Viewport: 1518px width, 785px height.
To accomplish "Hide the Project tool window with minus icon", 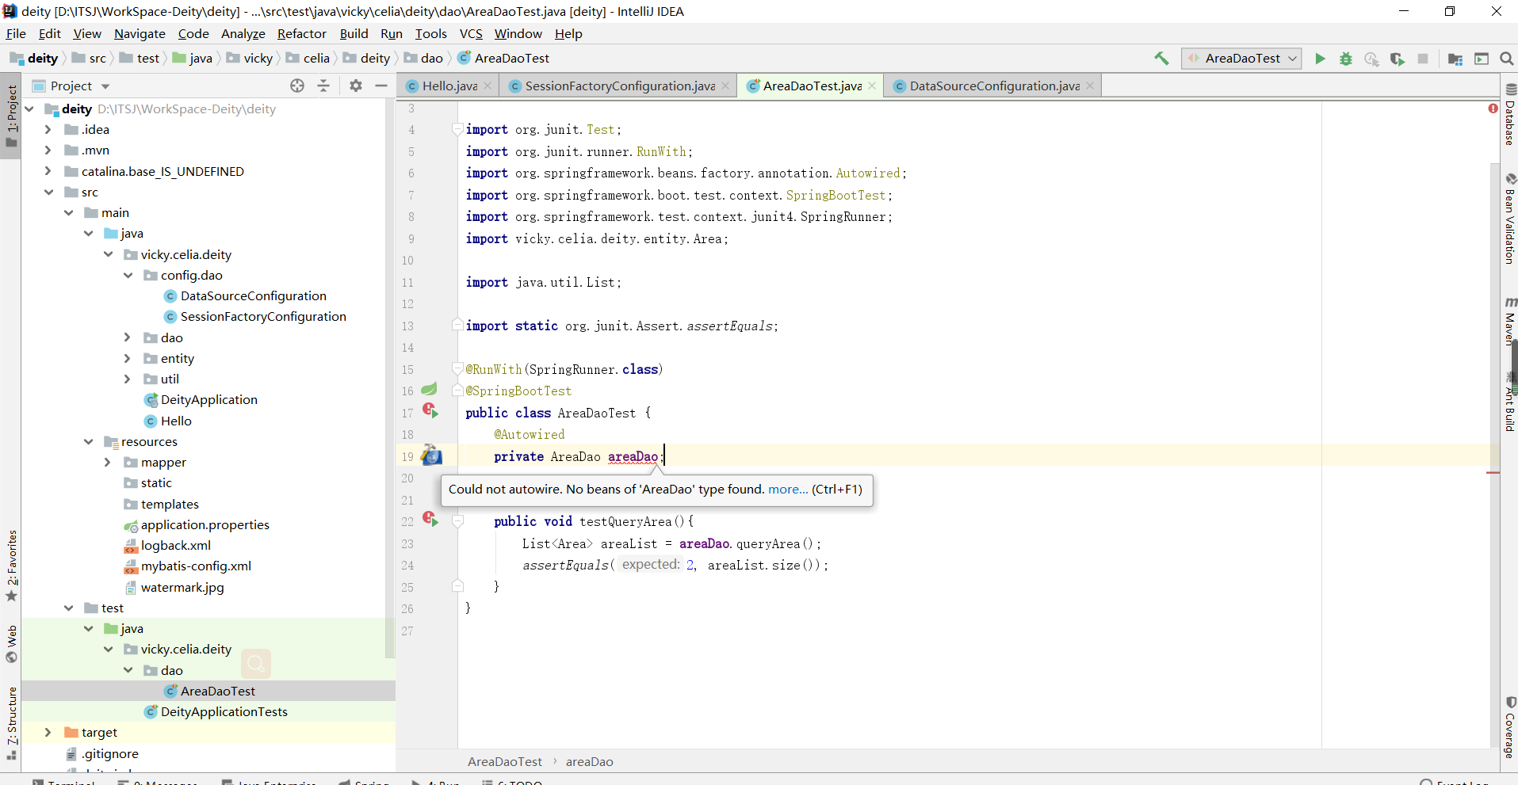I will point(381,86).
